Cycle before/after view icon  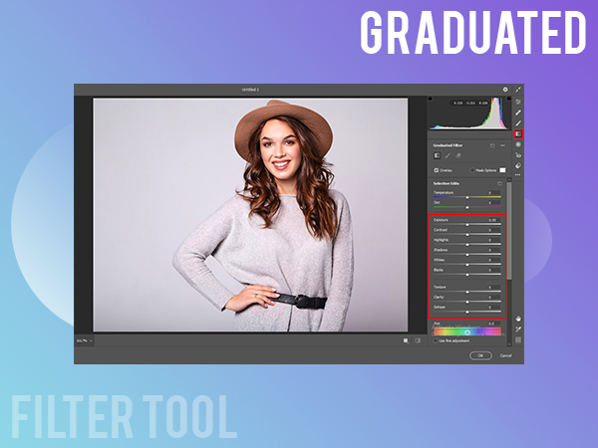click(x=406, y=340)
